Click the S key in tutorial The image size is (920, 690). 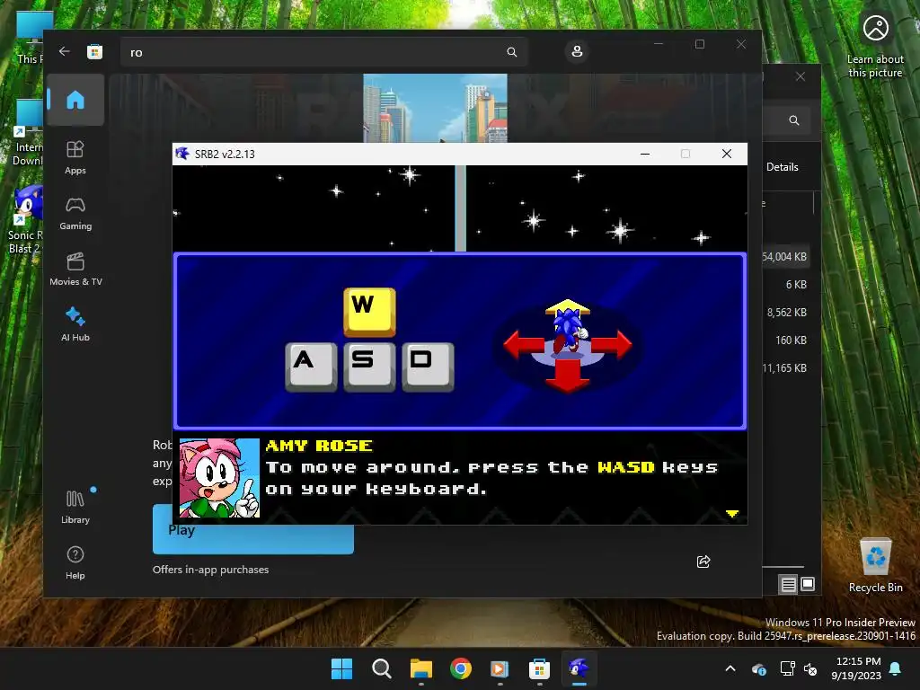pos(369,367)
